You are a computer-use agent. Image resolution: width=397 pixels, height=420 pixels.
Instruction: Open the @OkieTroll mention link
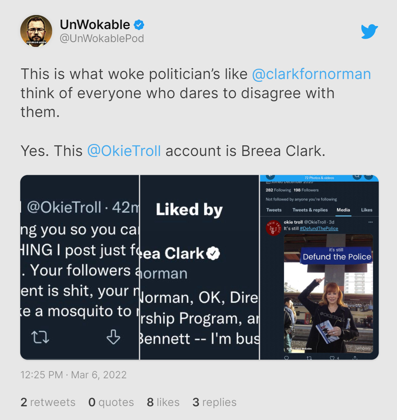click(124, 151)
